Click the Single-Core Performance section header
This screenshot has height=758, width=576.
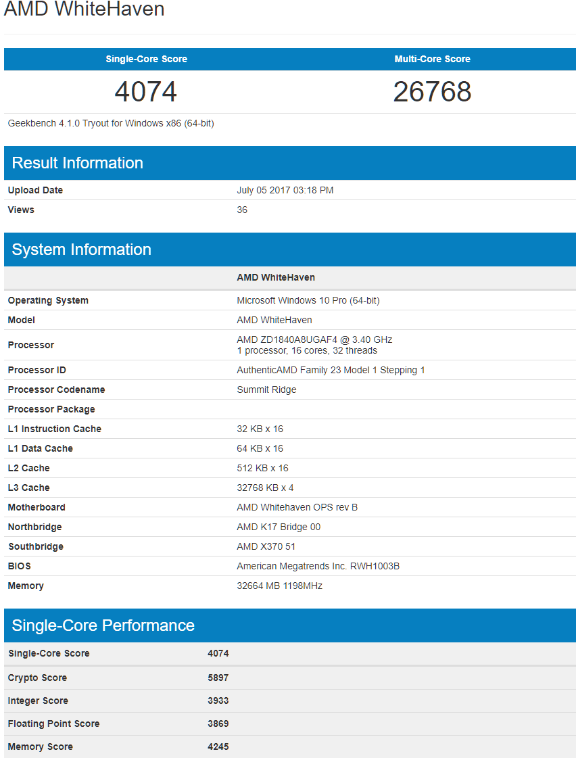coord(103,625)
